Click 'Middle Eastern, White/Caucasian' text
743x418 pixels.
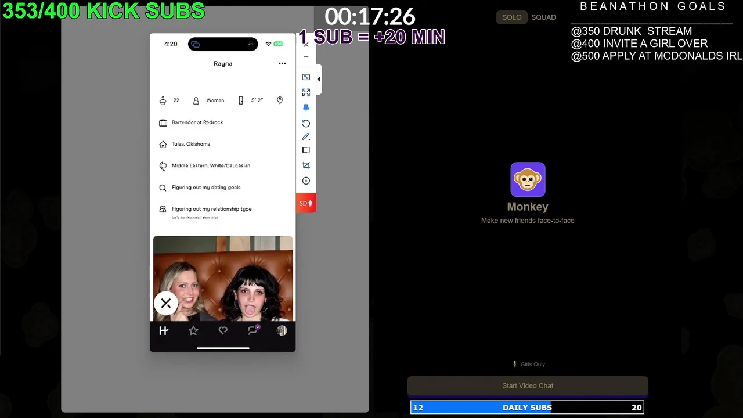click(211, 165)
